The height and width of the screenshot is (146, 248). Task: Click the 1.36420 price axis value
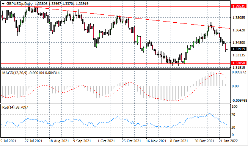[x=239, y=30]
